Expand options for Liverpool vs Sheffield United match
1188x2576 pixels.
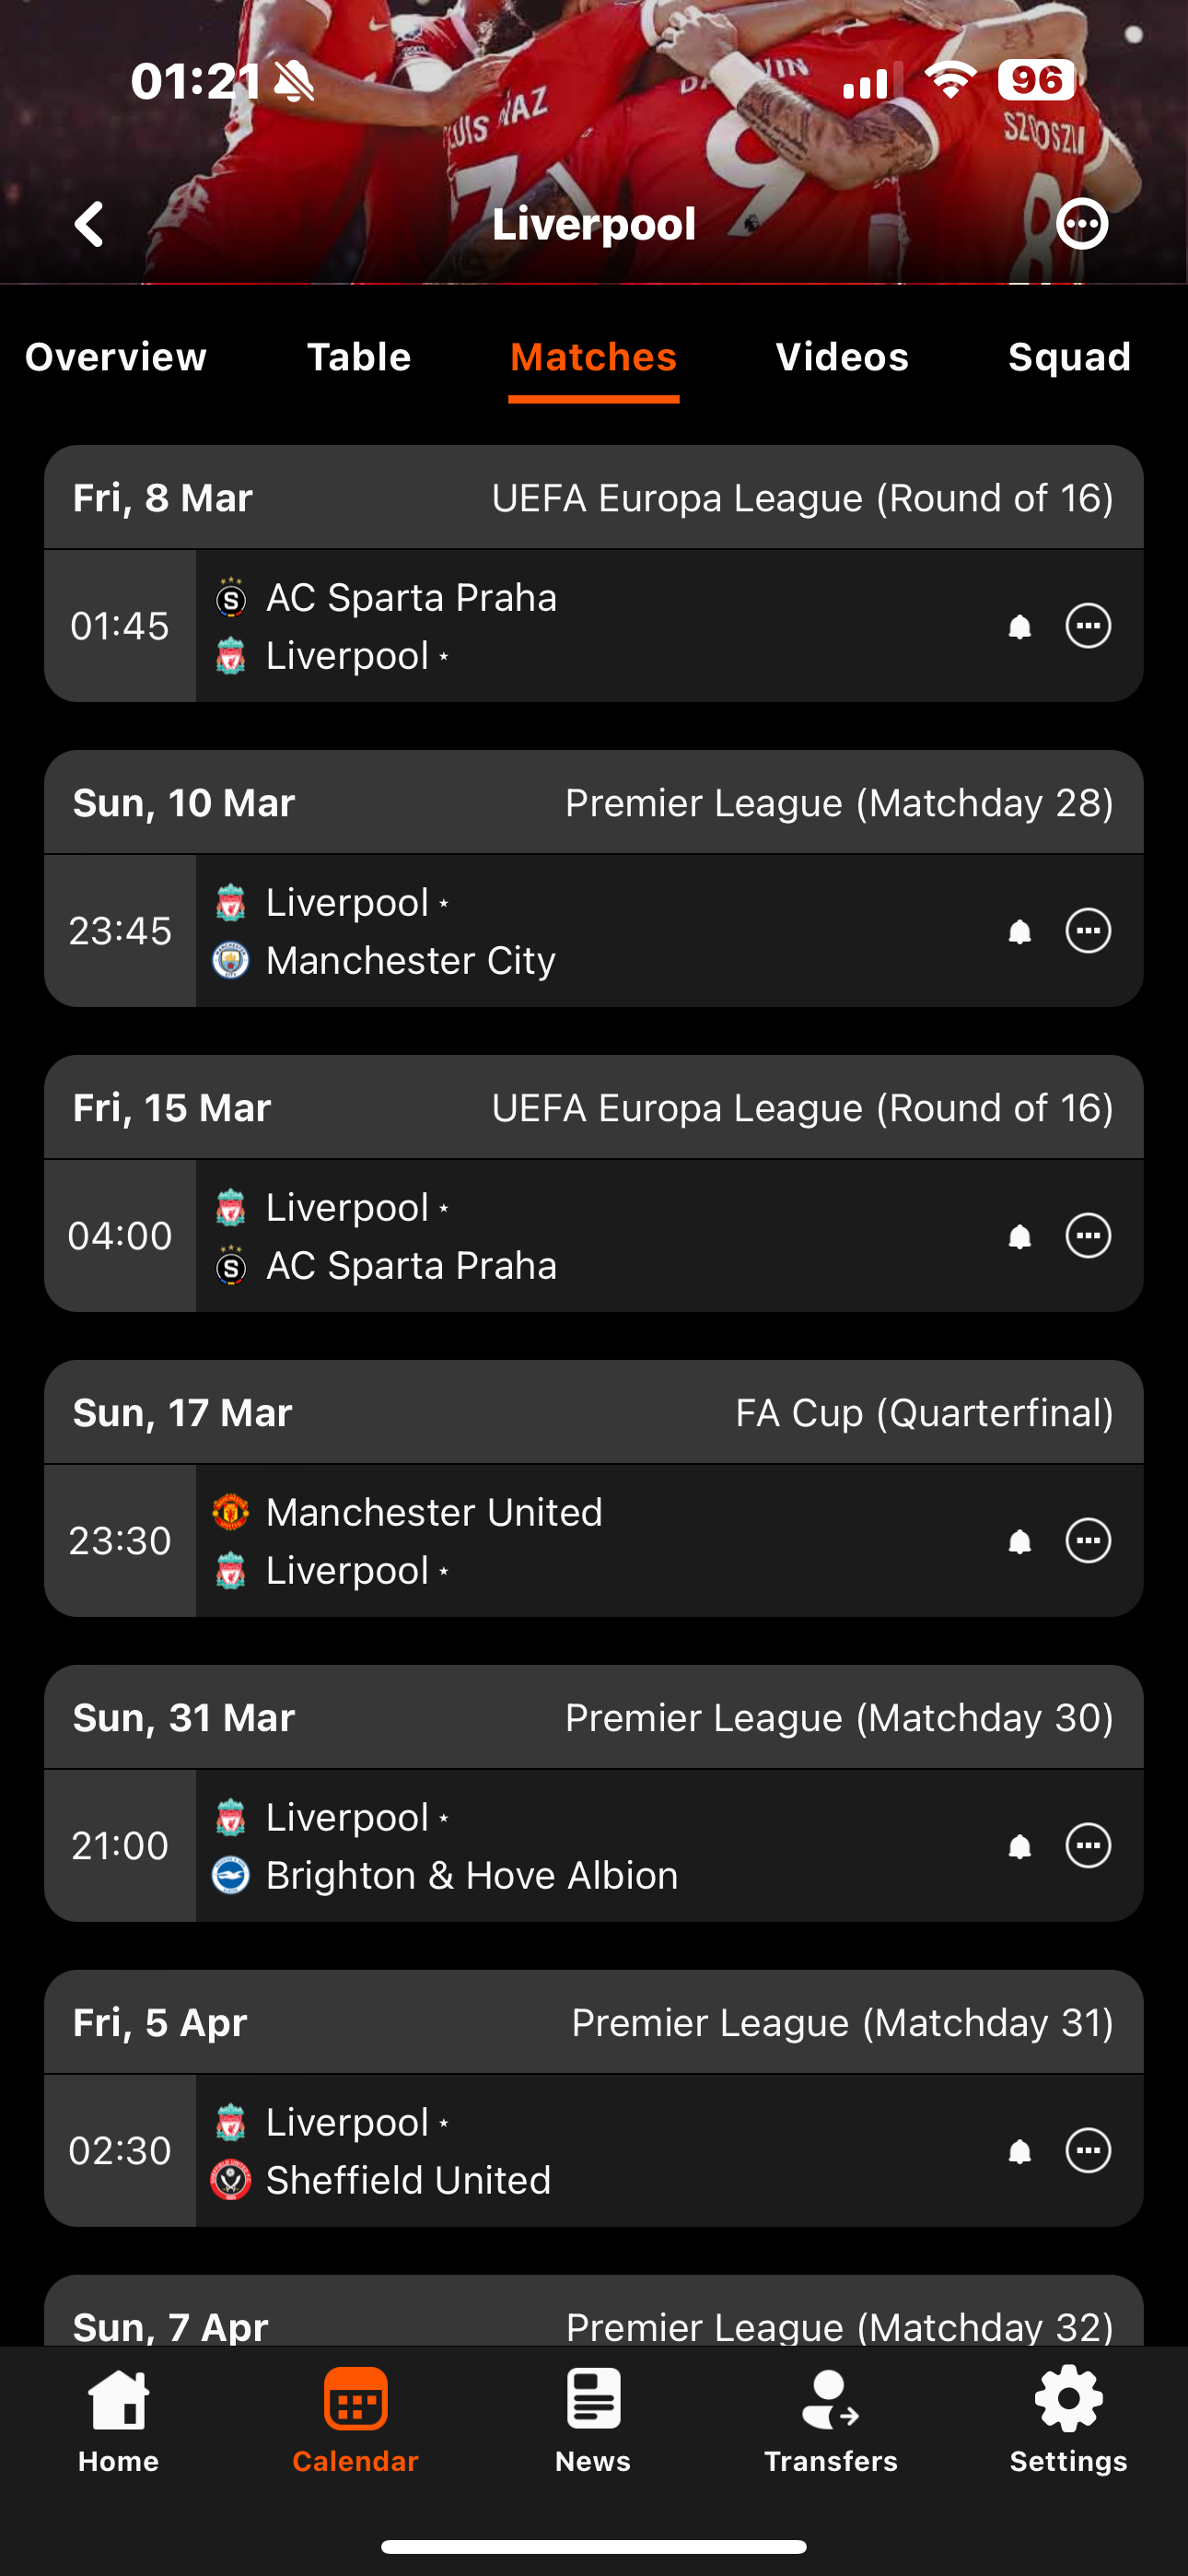click(1088, 2150)
